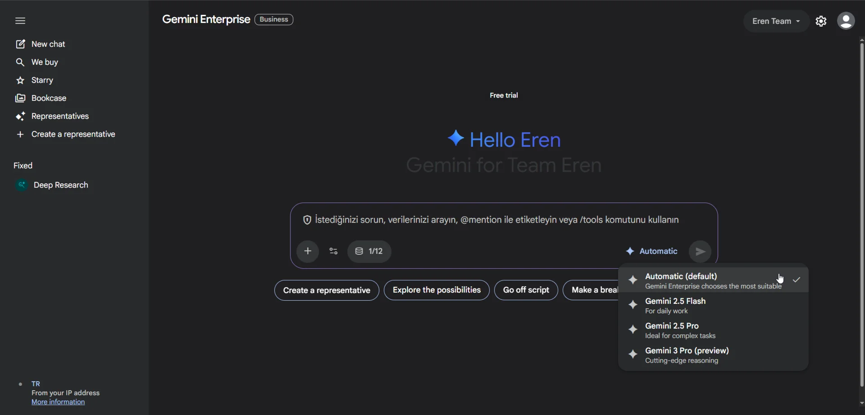
Task: Click Create a representative in sidebar
Action: pos(73,134)
